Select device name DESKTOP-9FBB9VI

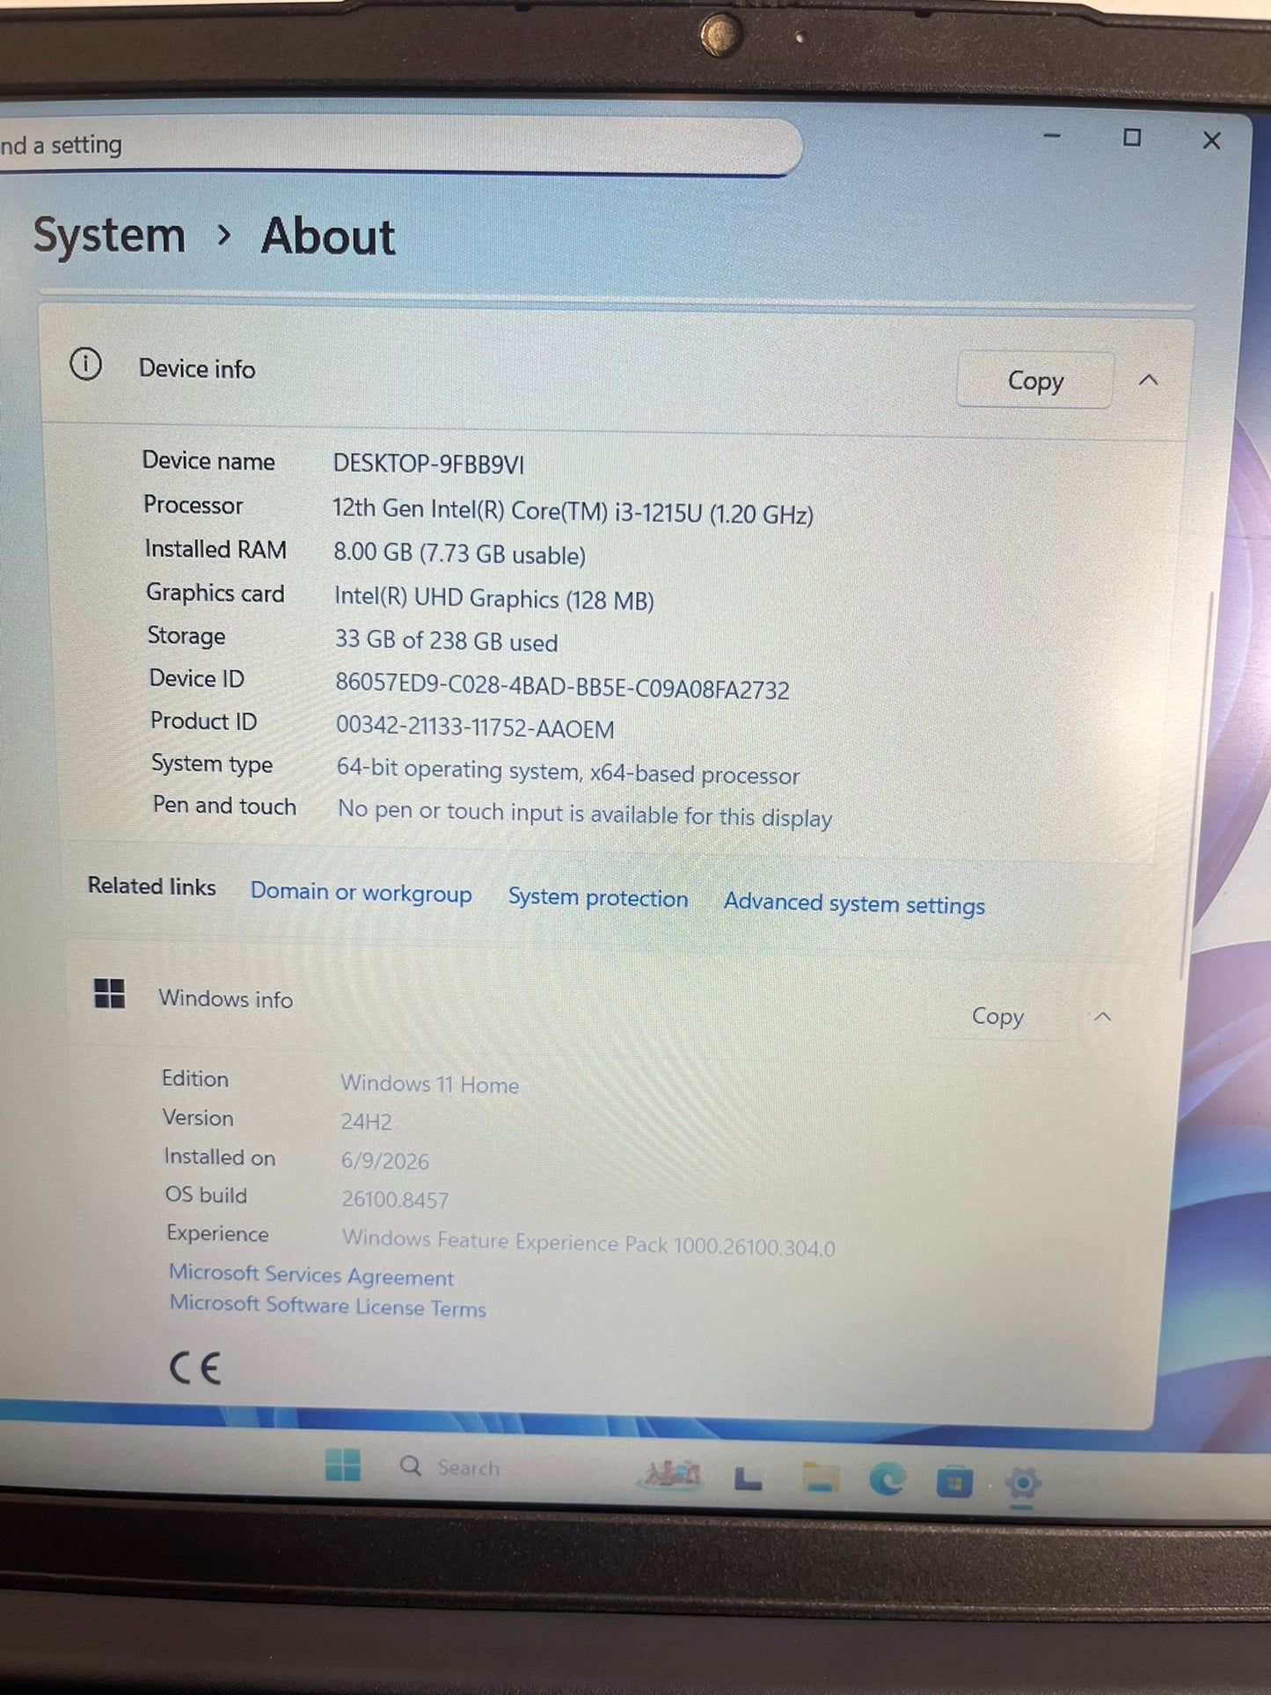point(428,464)
